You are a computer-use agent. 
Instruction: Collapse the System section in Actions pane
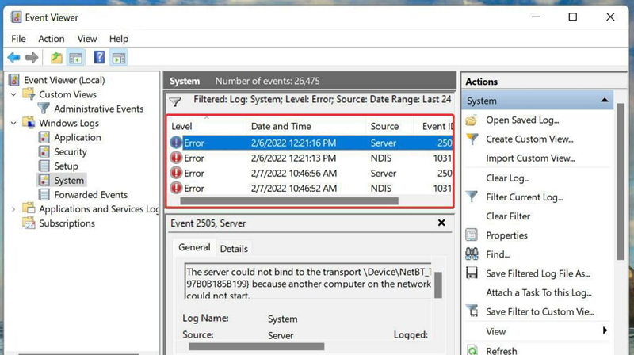point(605,101)
